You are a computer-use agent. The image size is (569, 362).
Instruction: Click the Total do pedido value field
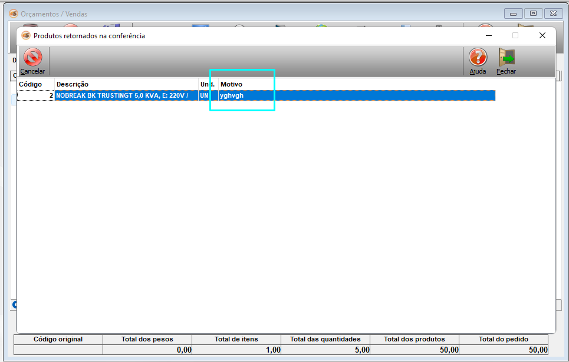pyautogui.click(x=503, y=350)
